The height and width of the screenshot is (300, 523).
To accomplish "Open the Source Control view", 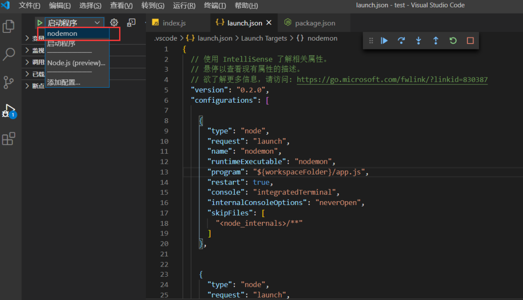I will point(9,82).
